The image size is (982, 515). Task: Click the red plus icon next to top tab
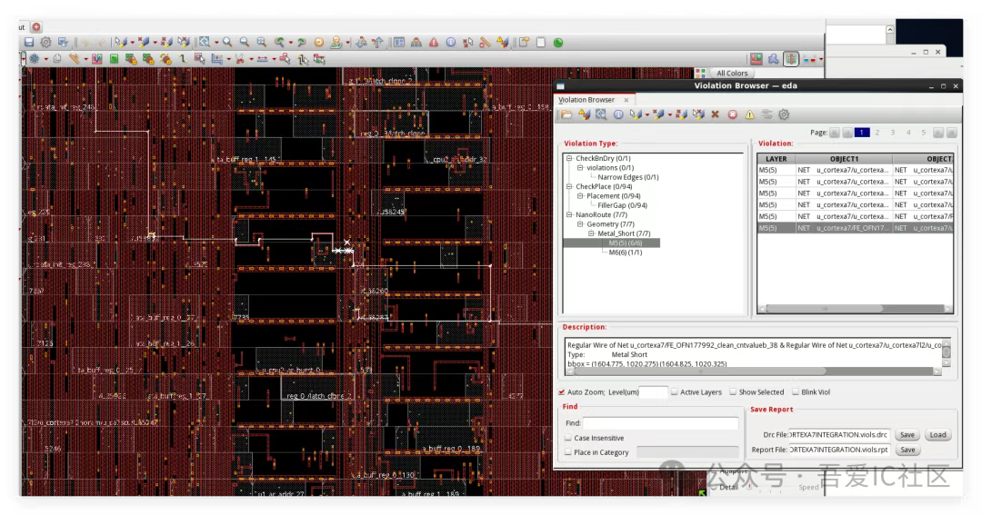pyautogui.click(x=36, y=27)
